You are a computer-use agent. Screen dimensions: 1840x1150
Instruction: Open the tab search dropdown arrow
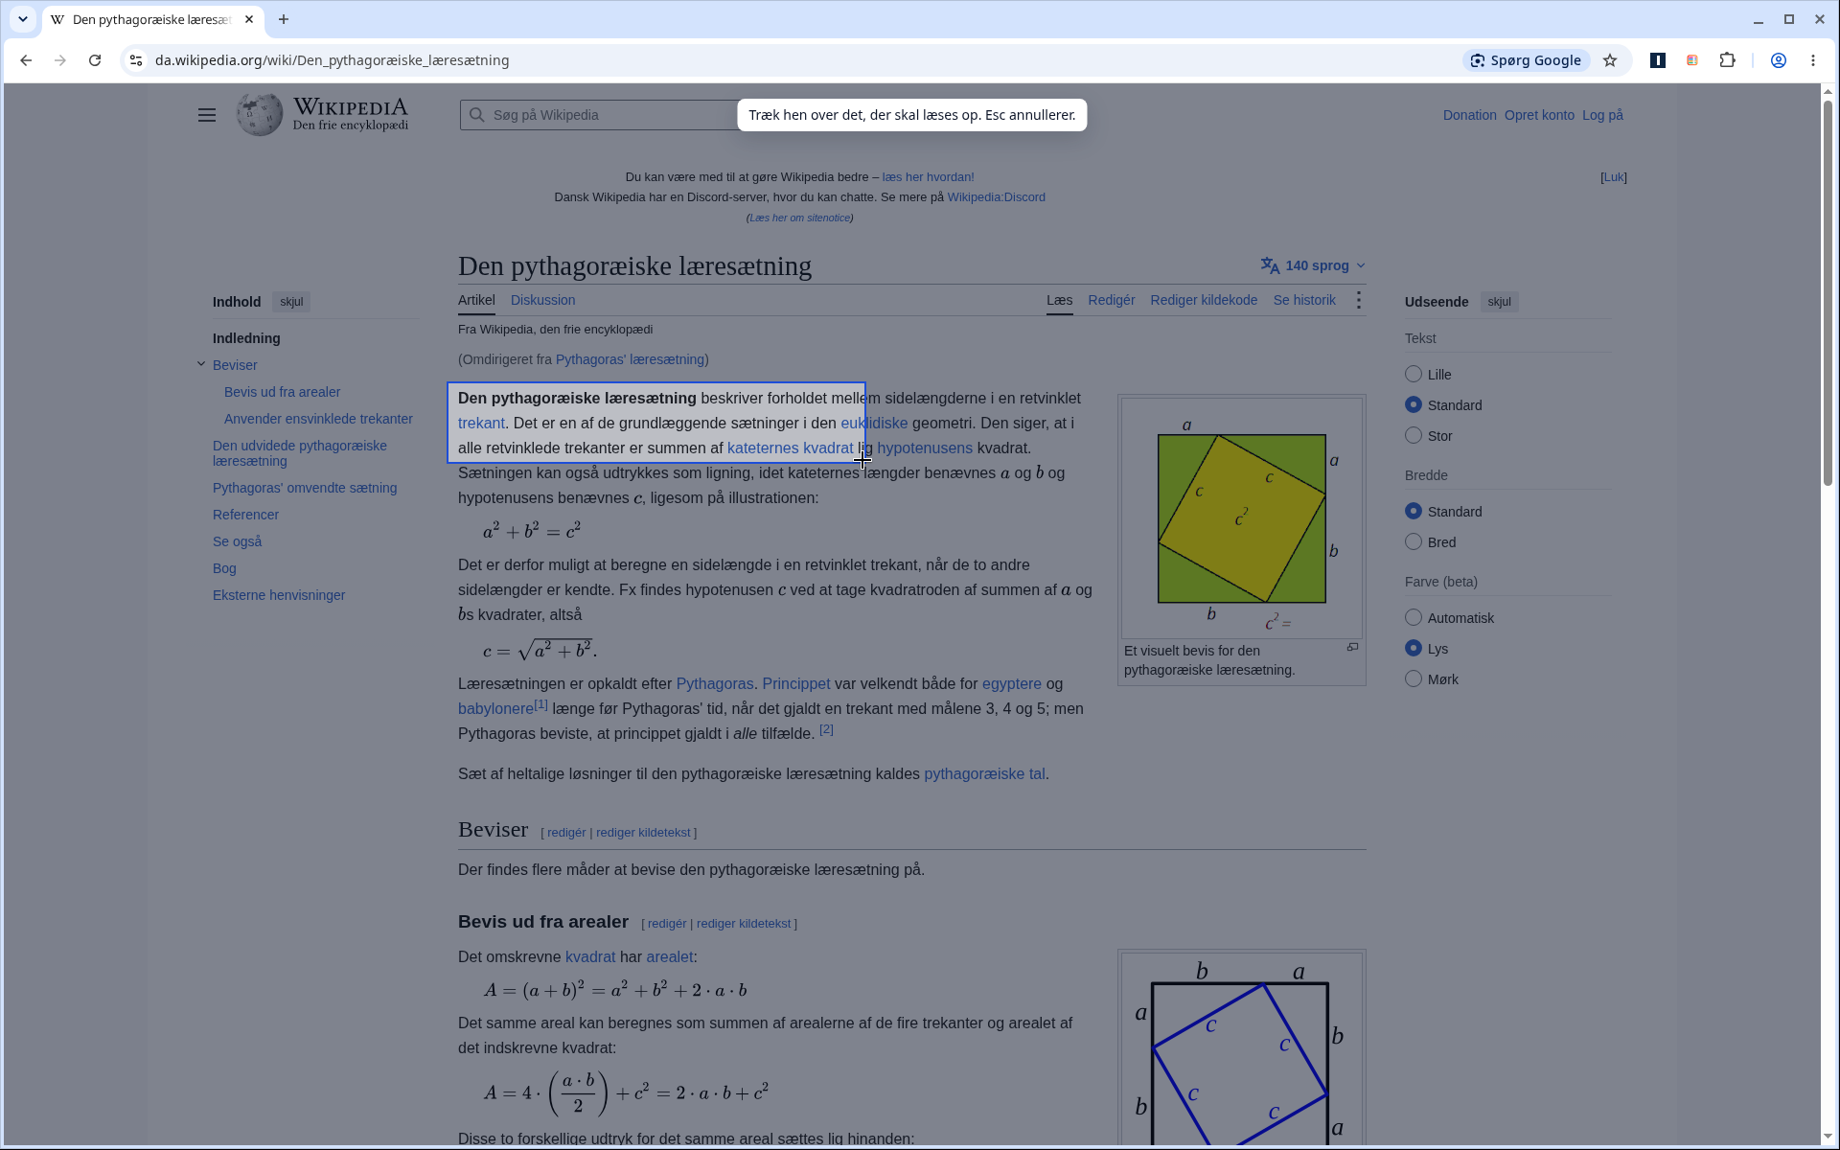click(x=23, y=19)
